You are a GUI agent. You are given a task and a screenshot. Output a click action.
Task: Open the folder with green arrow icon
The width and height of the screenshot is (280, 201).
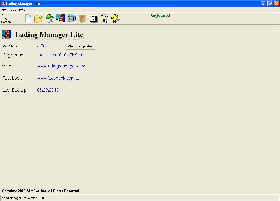39,19
